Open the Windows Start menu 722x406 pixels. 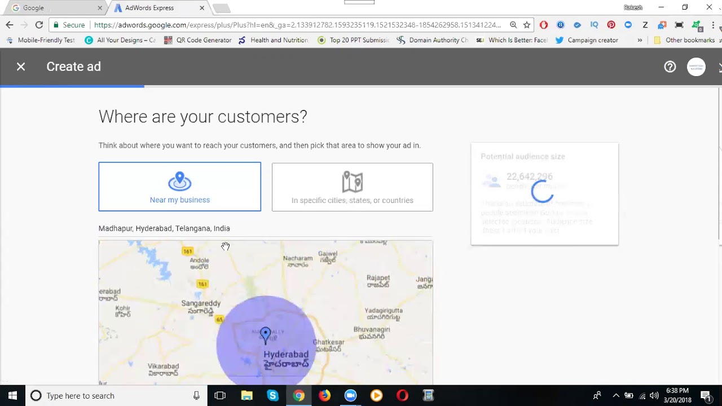point(12,395)
